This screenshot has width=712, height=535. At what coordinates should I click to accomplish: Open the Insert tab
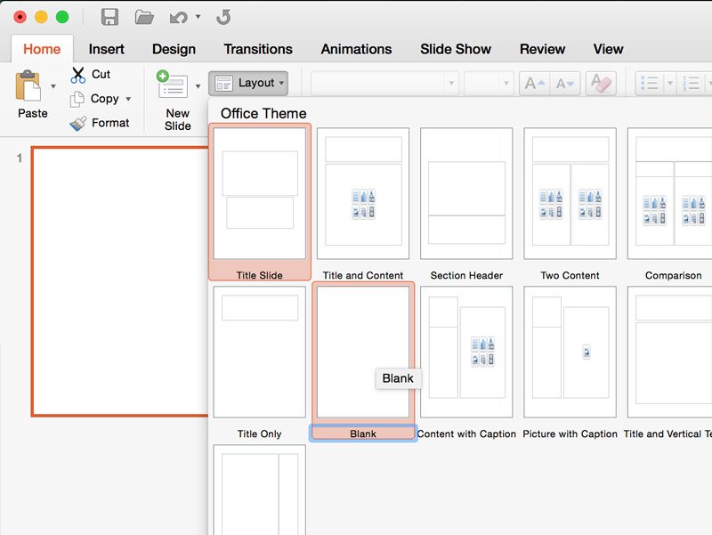[106, 49]
